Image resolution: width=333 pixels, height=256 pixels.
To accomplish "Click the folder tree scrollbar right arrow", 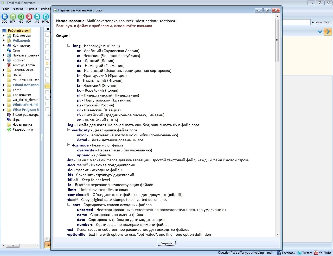I will (x=37, y=246).
